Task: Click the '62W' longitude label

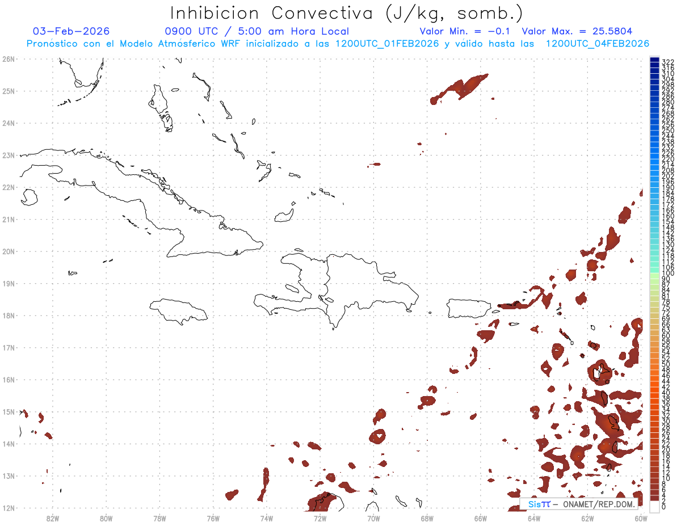Action: [588, 517]
